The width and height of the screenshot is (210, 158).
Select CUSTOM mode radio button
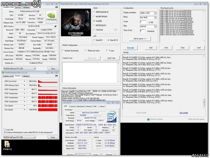(94, 30)
